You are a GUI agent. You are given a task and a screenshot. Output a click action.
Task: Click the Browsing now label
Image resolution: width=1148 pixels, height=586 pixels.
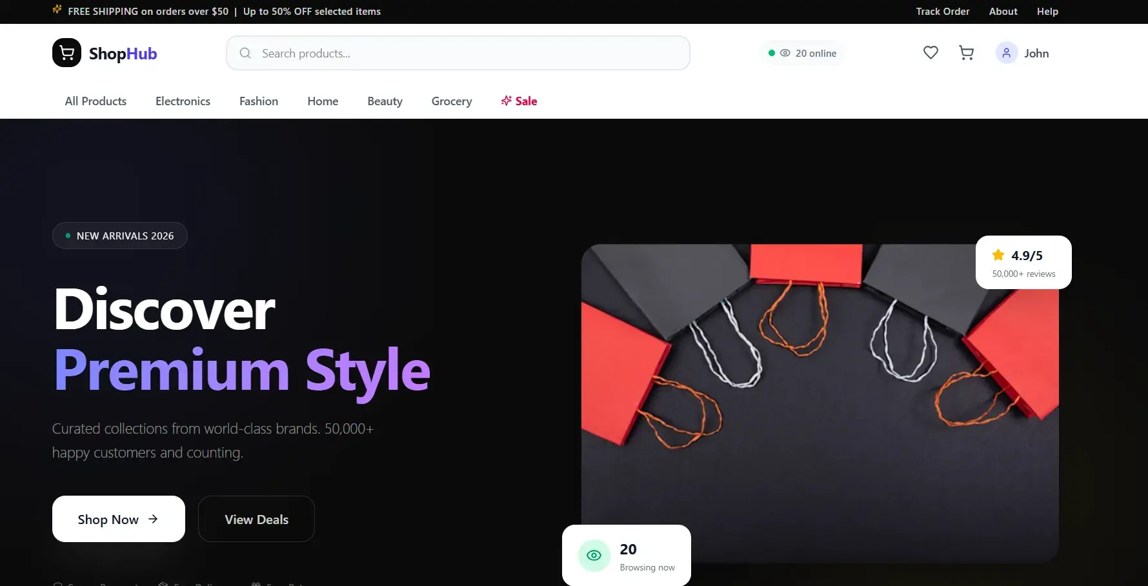click(647, 567)
